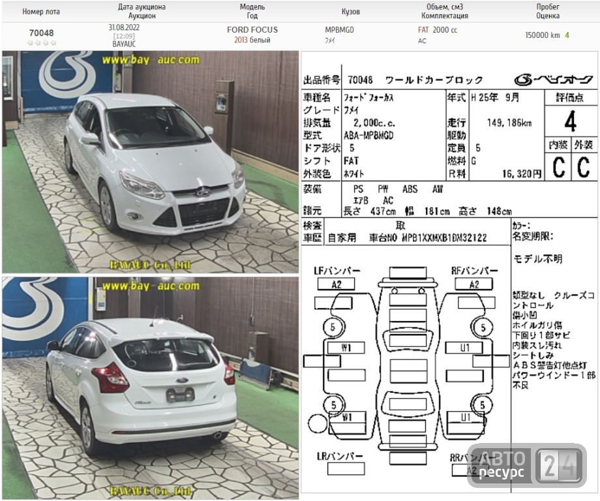Screen dimensions: 600x501
Task: Click the 'ABS' equipment entry on the sheet
Action: (410, 189)
